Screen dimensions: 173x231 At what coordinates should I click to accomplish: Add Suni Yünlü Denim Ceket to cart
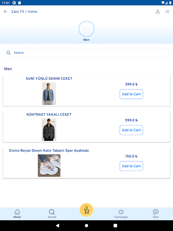pos(131,94)
